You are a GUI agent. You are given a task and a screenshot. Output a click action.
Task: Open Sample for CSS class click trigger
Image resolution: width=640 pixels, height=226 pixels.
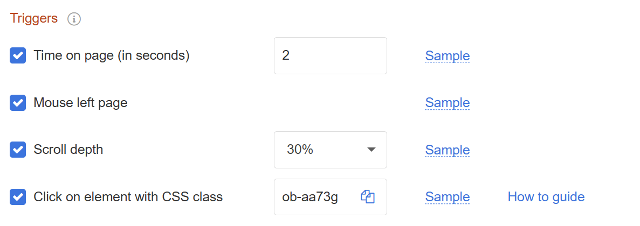[447, 197]
